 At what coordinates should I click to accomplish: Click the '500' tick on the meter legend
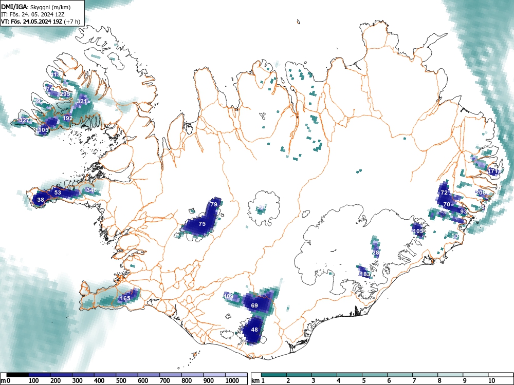(121, 381)
